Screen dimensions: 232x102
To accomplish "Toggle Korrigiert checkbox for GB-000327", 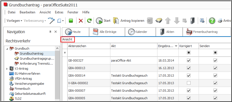I will [189, 60].
